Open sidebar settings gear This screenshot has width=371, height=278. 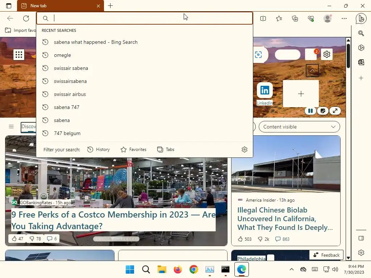click(361, 252)
